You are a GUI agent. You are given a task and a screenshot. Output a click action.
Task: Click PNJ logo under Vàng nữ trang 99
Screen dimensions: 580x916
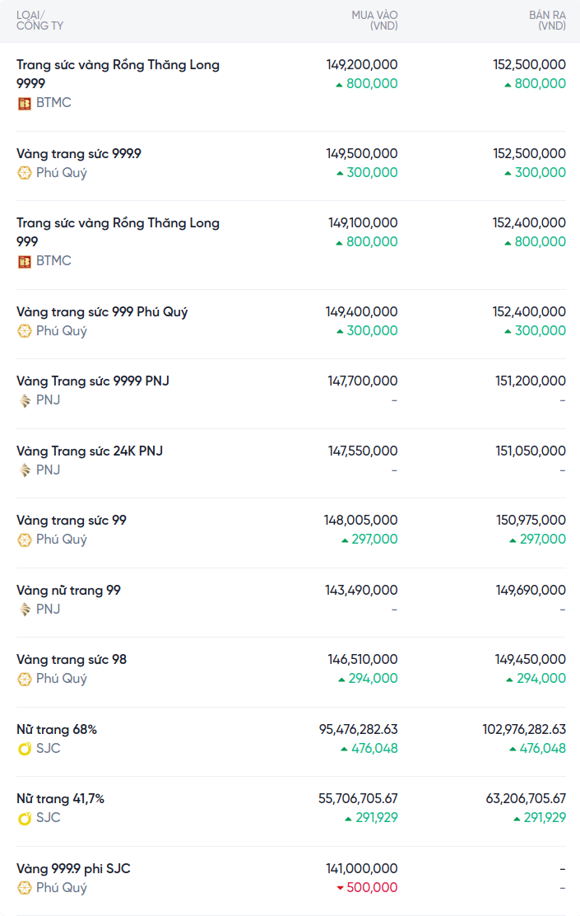tap(25, 610)
